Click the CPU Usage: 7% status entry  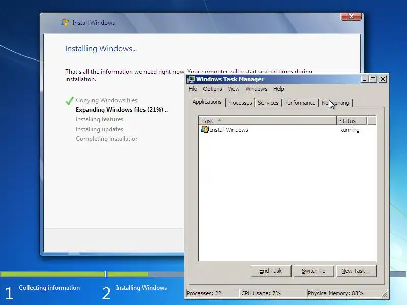click(x=273, y=293)
